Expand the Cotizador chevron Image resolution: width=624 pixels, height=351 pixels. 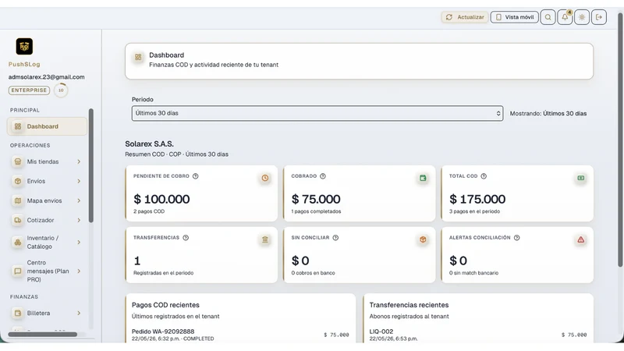pyautogui.click(x=79, y=220)
